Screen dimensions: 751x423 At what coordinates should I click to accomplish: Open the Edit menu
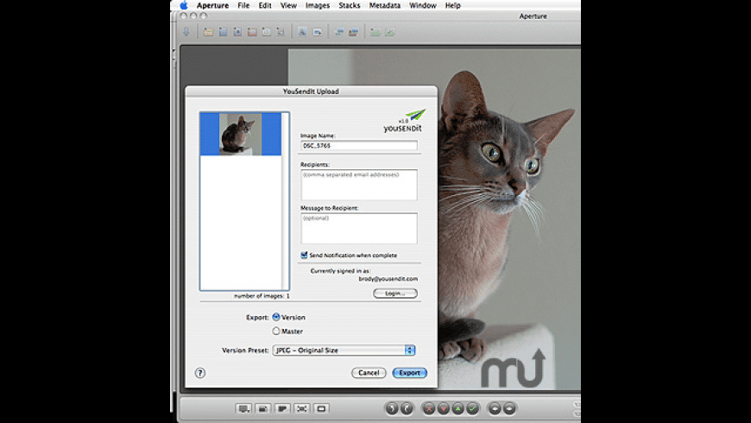pyautogui.click(x=265, y=5)
